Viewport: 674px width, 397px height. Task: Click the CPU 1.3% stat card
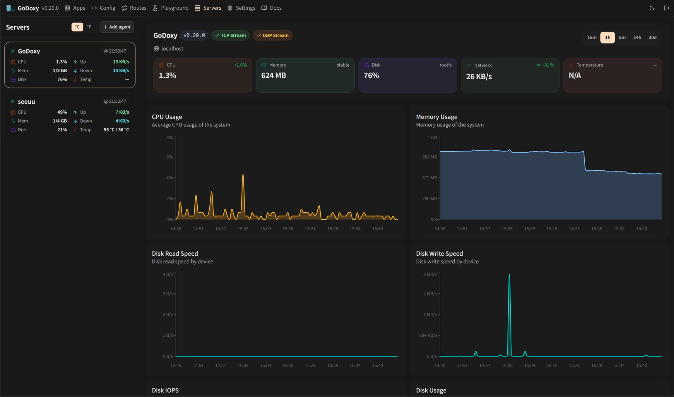click(x=203, y=75)
